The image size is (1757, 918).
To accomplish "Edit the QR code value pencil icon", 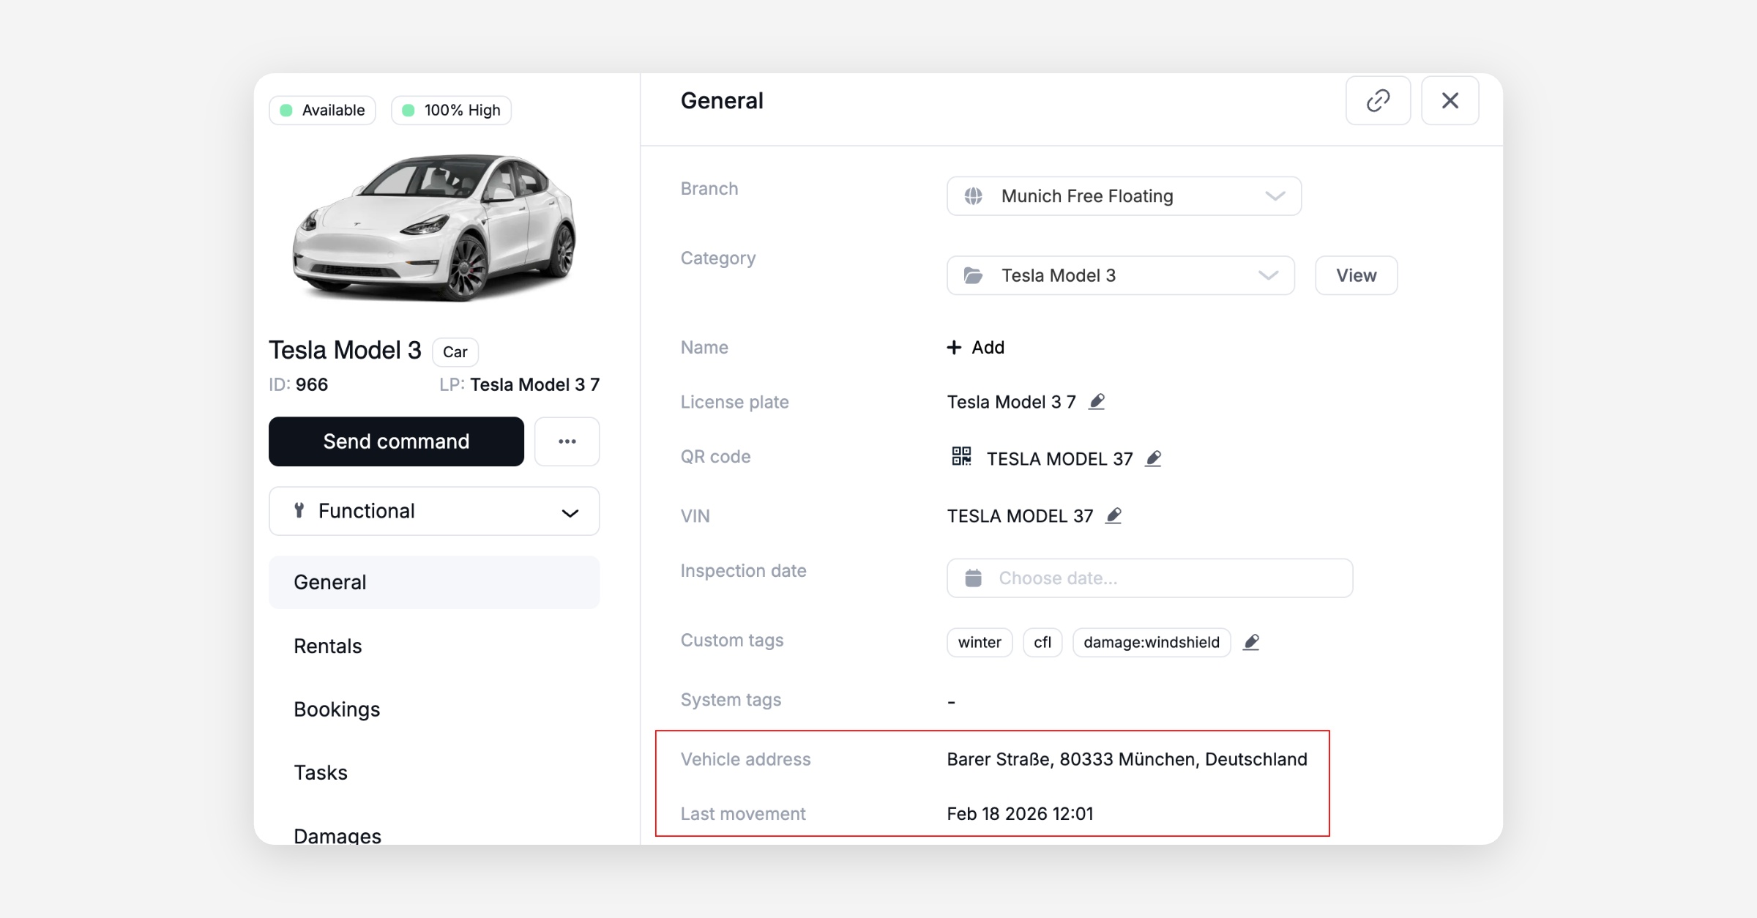I will pyautogui.click(x=1153, y=459).
